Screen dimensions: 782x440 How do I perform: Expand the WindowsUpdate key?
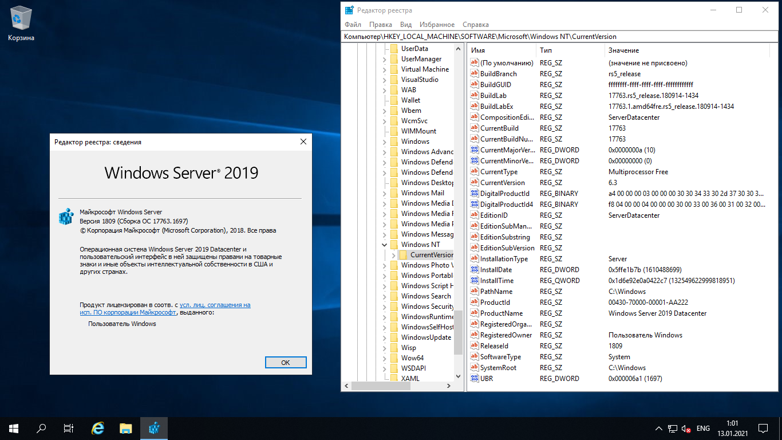[x=385, y=337]
